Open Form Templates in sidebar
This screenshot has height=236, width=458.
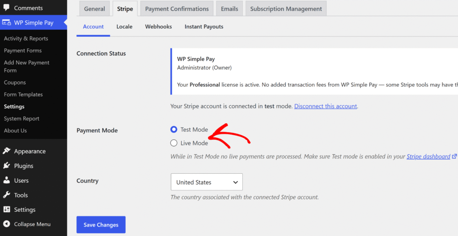pyautogui.click(x=23, y=94)
